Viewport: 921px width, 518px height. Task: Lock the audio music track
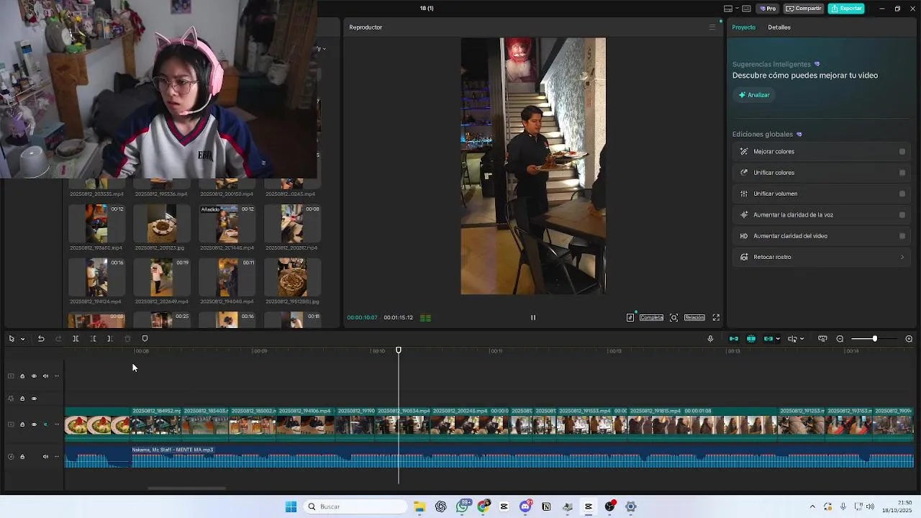click(22, 457)
